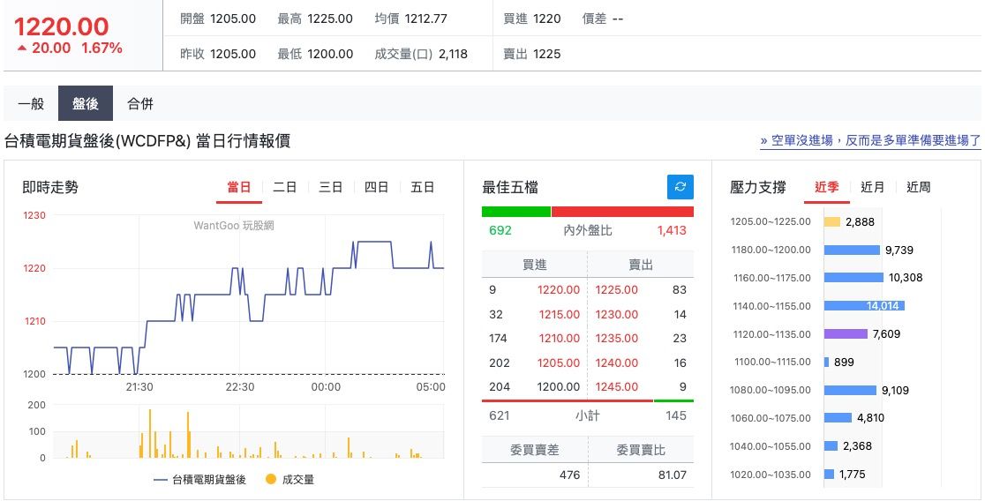Click the 買進 column header
Viewport: 985px width, 501px height.
[535, 265]
